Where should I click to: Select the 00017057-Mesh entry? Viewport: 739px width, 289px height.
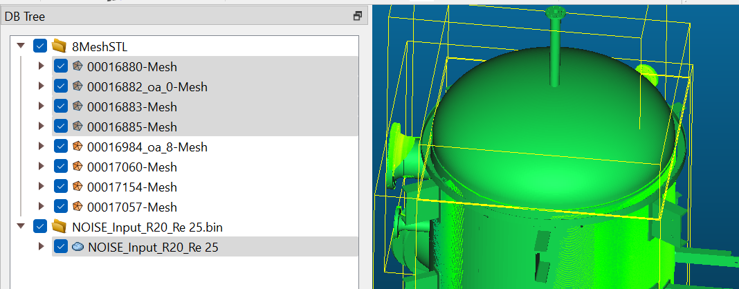(132, 207)
